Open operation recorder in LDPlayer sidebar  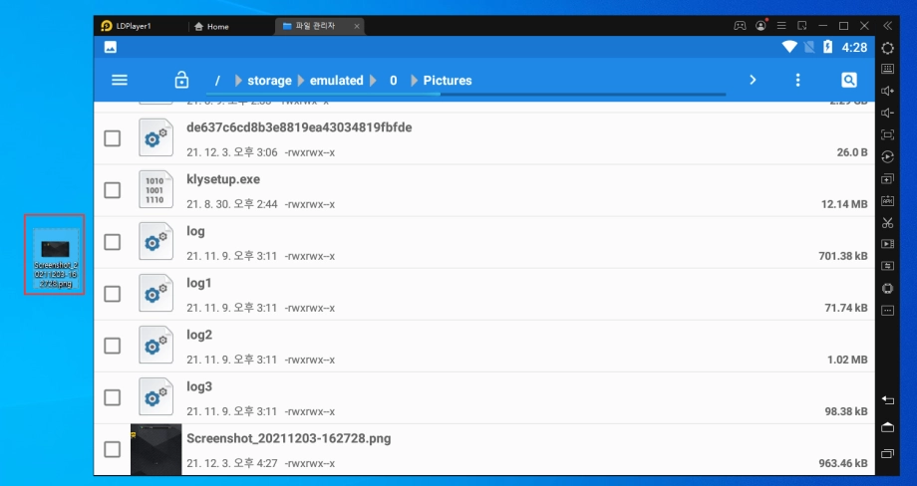[x=888, y=156]
